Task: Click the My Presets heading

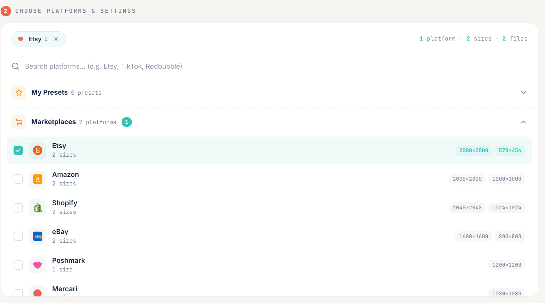Action: [49, 93]
